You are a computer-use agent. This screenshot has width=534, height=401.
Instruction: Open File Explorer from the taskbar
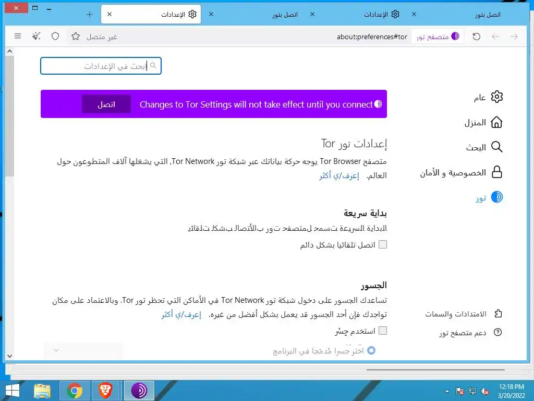pos(42,391)
